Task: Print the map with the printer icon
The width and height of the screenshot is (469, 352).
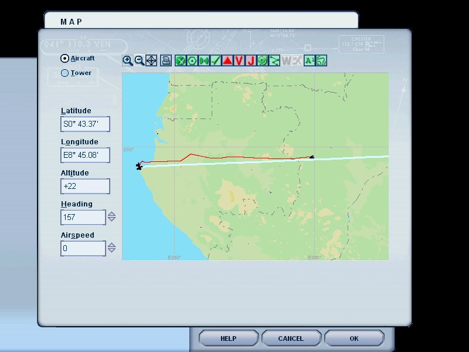Action: 166,61
